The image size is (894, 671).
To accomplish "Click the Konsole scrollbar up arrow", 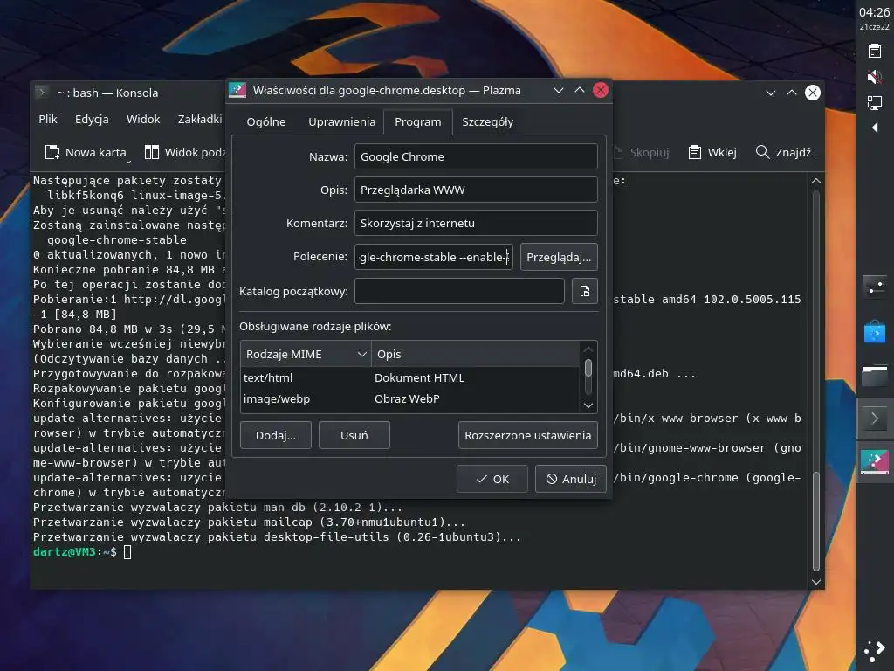I will coord(816,181).
